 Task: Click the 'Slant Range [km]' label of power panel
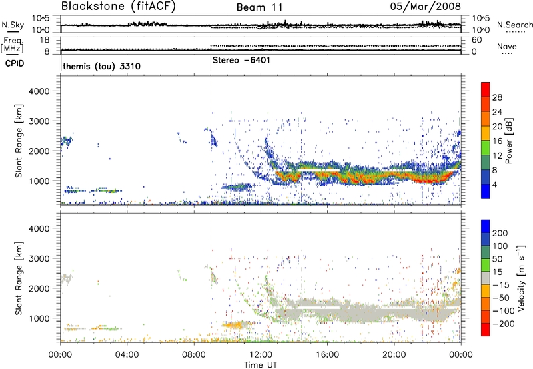[19, 141]
